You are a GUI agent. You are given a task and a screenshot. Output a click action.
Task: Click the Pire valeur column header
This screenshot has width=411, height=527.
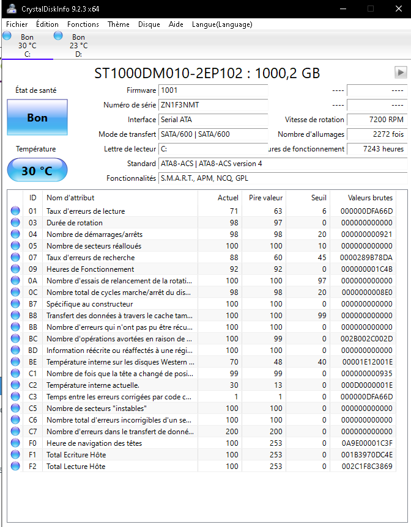[x=264, y=198]
